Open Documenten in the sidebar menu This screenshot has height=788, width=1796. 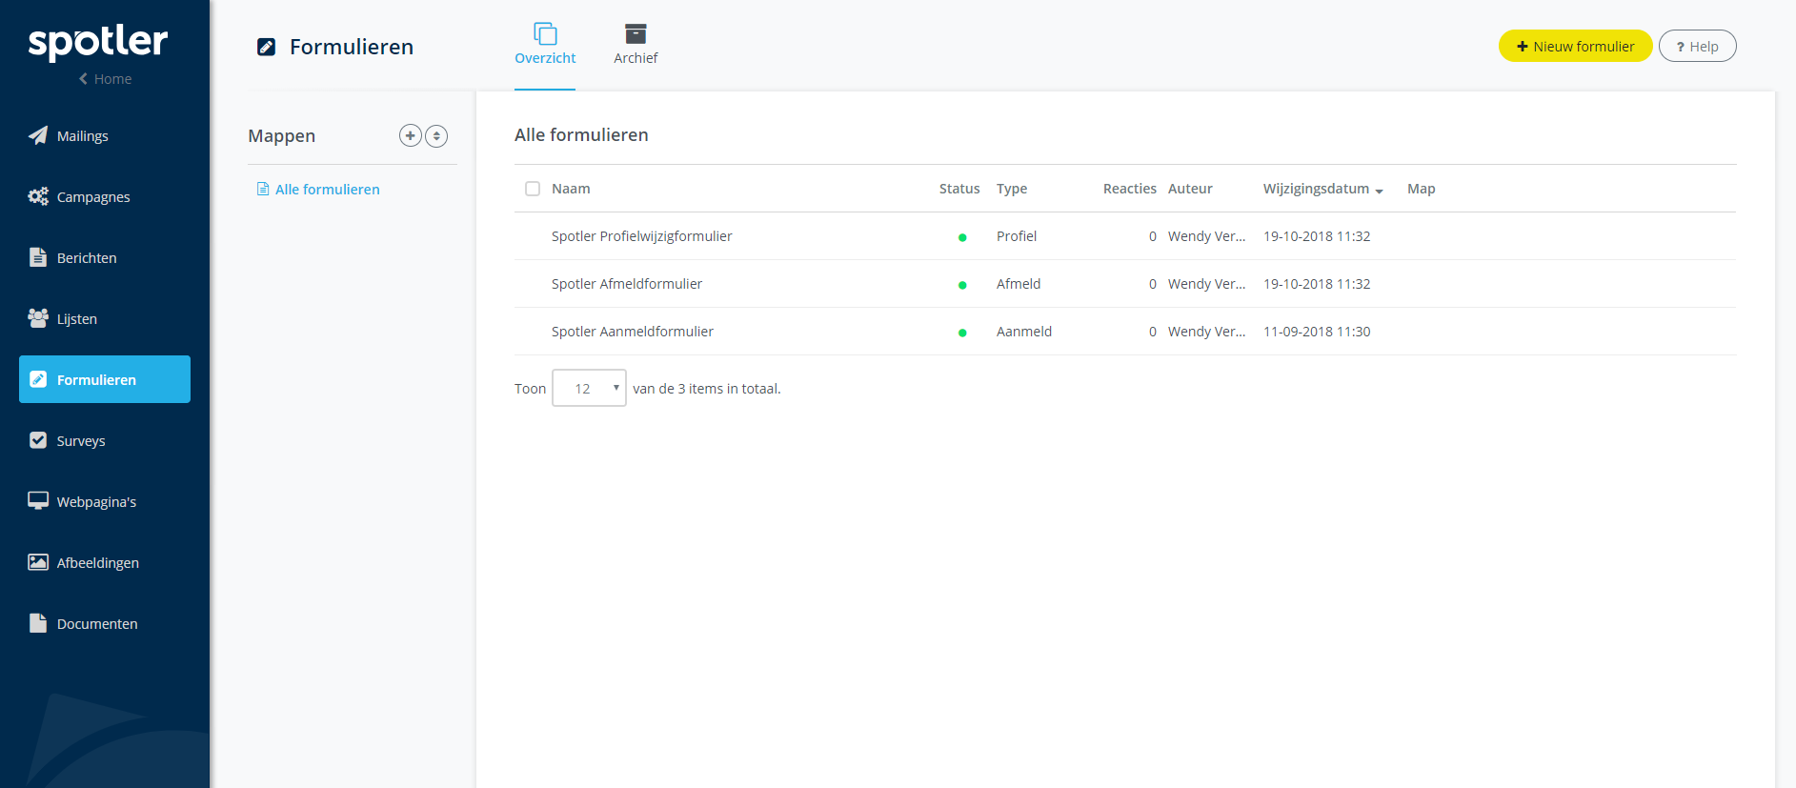coord(96,623)
